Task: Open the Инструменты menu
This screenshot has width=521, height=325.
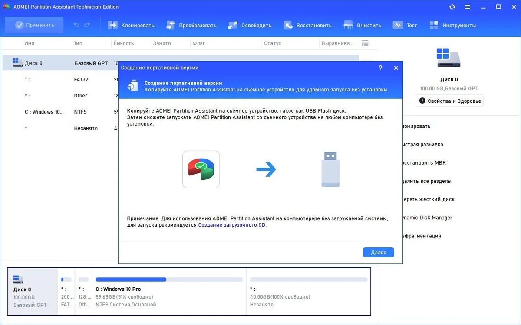Action: point(452,25)
